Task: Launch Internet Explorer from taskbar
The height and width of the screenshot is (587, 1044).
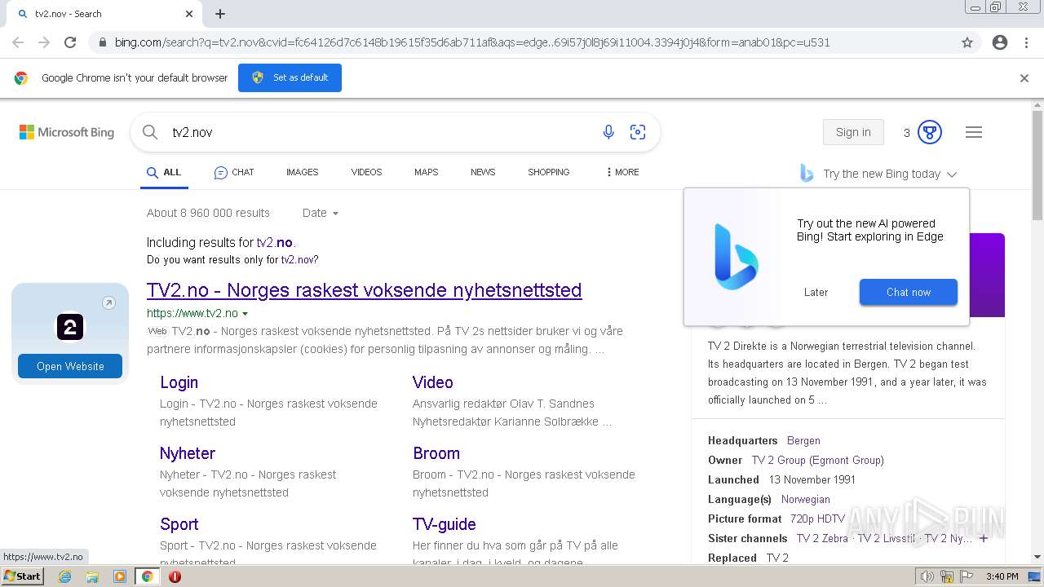Action: click(65, 576)
